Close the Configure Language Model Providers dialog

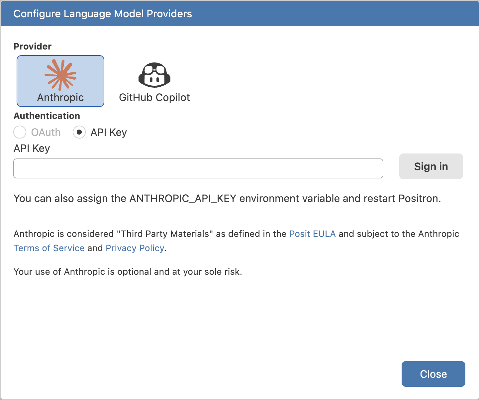click(433, 374)
